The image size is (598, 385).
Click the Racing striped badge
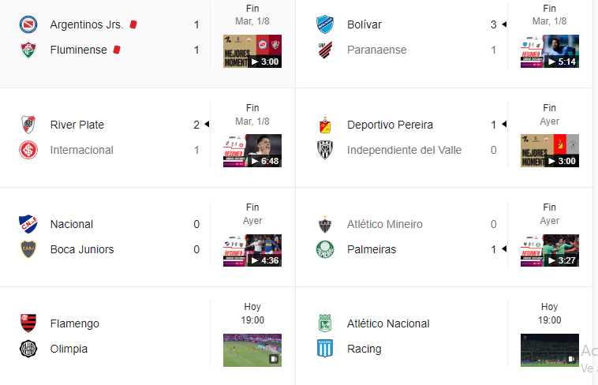click(x=325, y=349)
